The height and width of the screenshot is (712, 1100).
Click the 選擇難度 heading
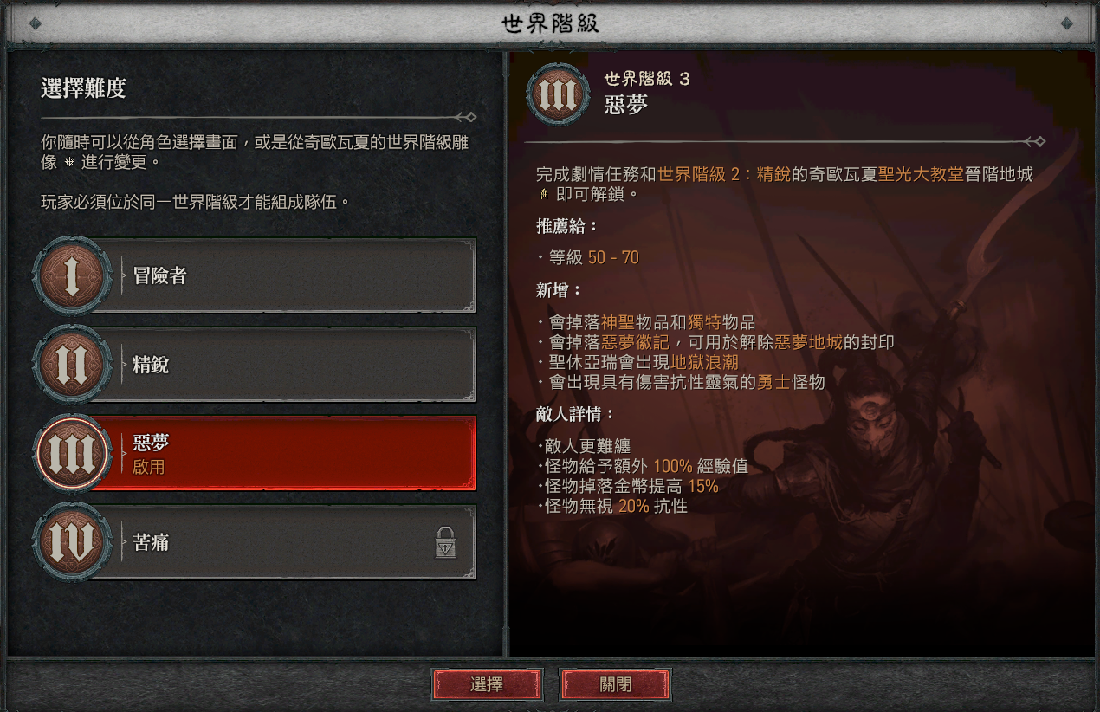84,87
